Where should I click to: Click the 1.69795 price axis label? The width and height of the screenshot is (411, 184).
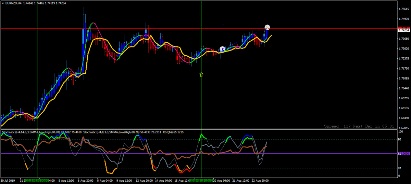pyautogui.click(x=404, y=98)
